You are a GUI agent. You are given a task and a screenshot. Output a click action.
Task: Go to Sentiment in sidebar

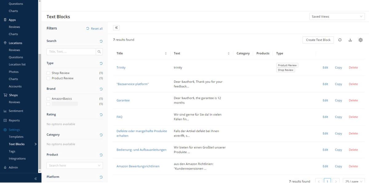tap(16, 111)
